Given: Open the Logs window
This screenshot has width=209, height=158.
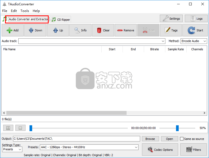Looking at the screenshot, I should coord(196,19).
